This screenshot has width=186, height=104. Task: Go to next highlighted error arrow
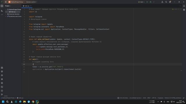(181, 9)
